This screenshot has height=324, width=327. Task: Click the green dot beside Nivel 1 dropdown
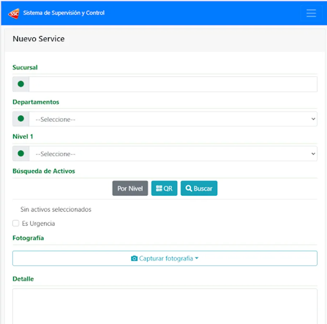[21, 153]
